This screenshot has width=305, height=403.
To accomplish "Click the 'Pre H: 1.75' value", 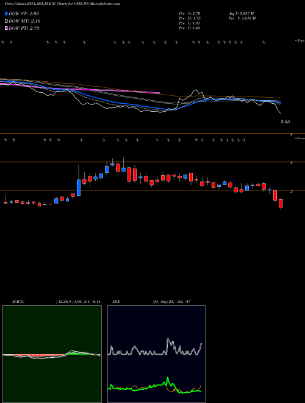I will (x=190, y=18).
